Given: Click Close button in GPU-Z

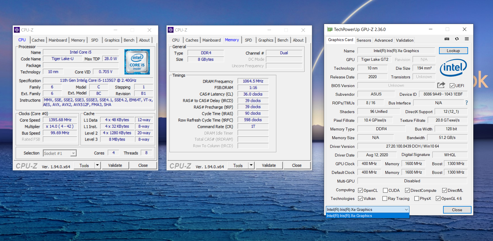Looking at the screenshot, I should pos(457,210).
